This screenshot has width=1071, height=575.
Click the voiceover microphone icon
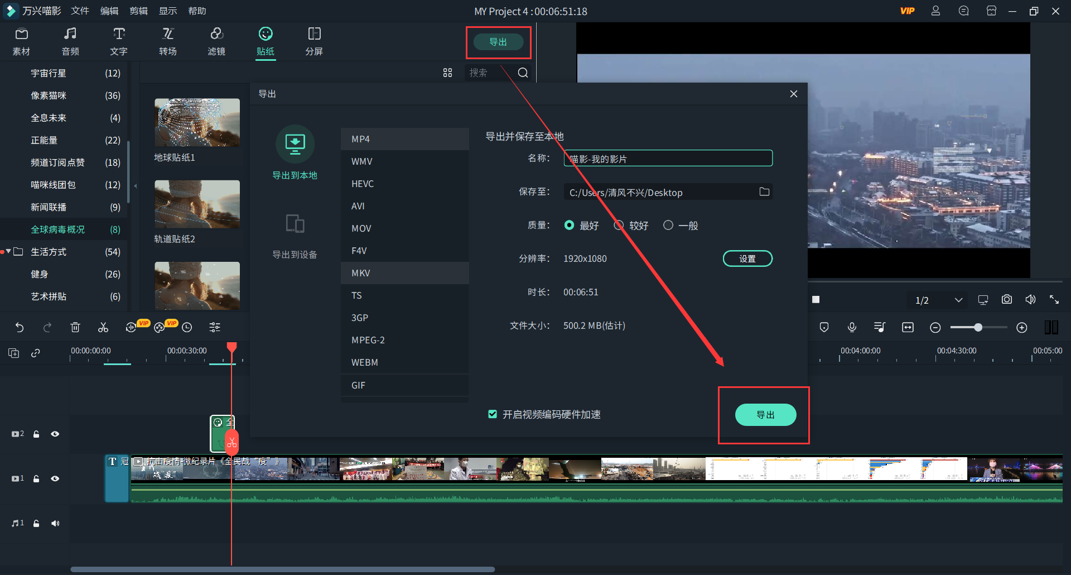pyautogui.click(x=852, y=328)
